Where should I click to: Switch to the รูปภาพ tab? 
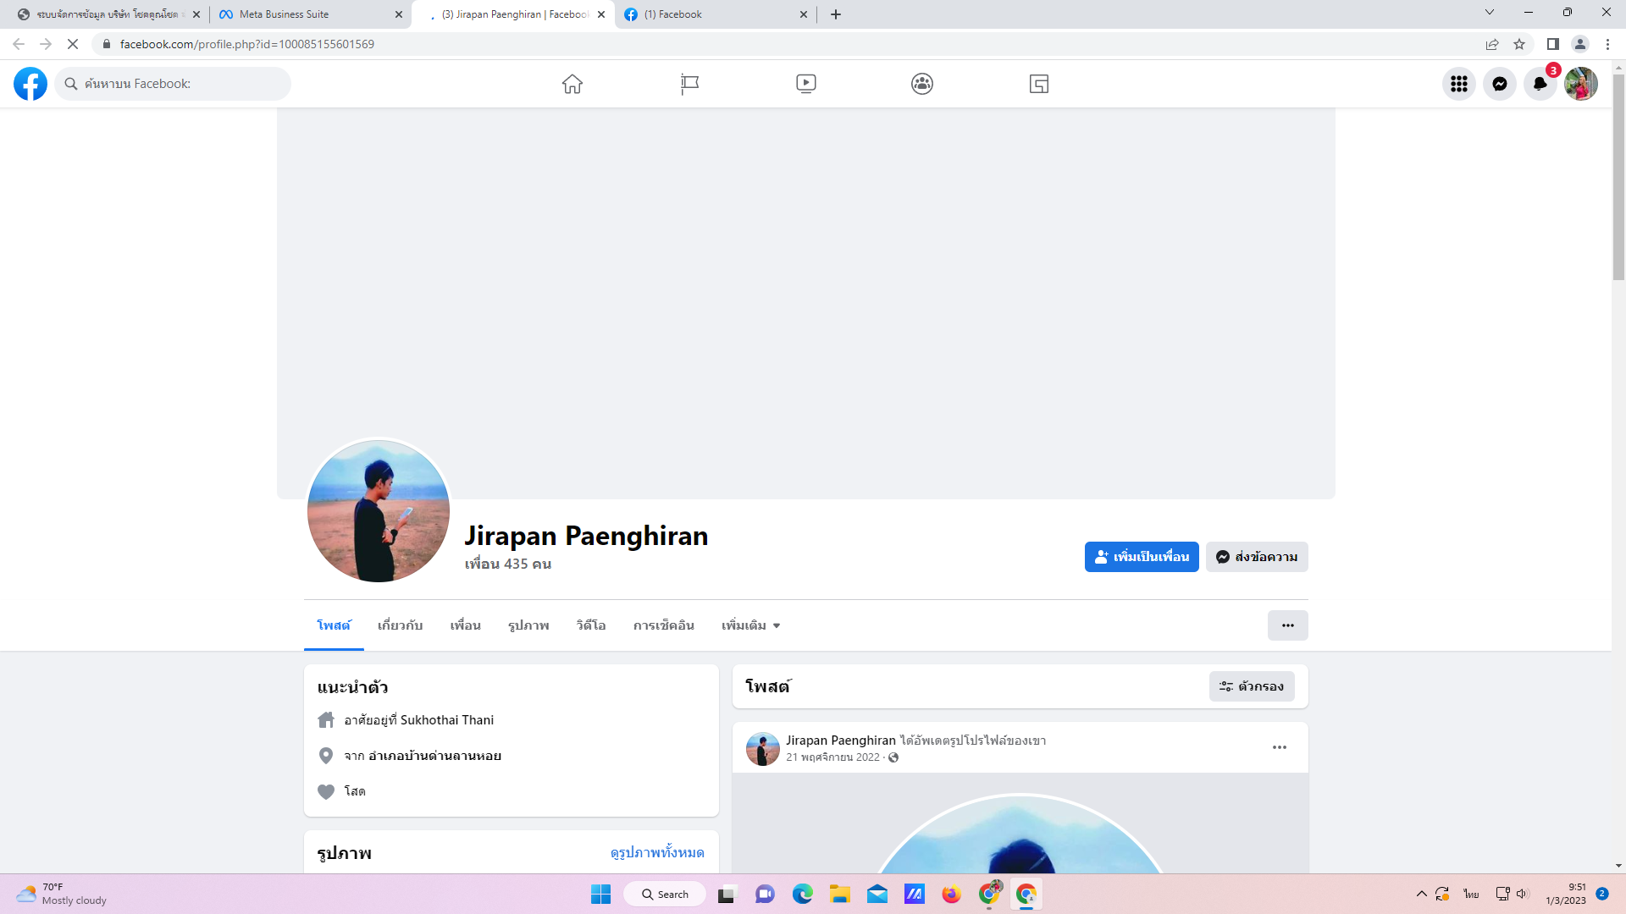[528, 625]
